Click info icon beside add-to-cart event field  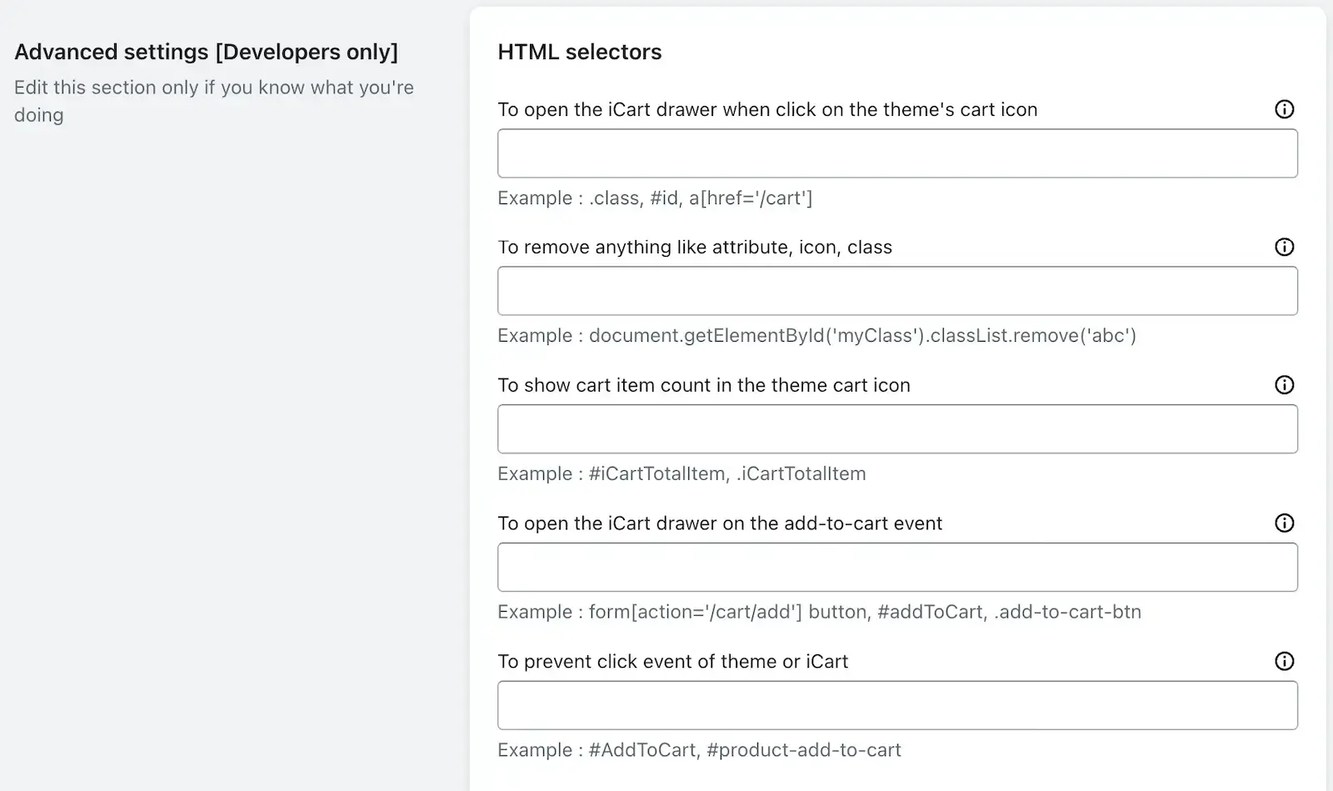click(x=1284, y=523)
